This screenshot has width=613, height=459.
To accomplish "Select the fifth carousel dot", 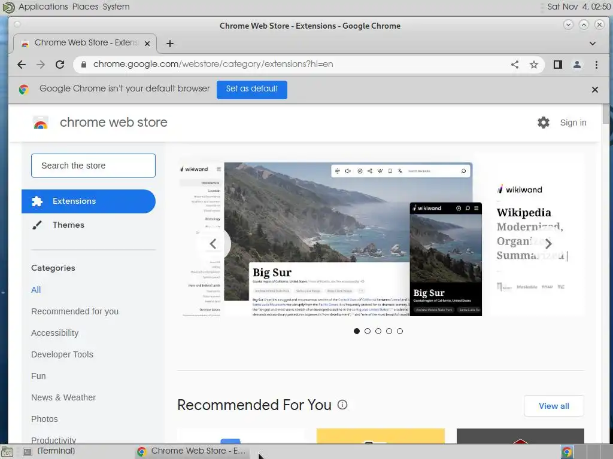I will coord(399,331).
